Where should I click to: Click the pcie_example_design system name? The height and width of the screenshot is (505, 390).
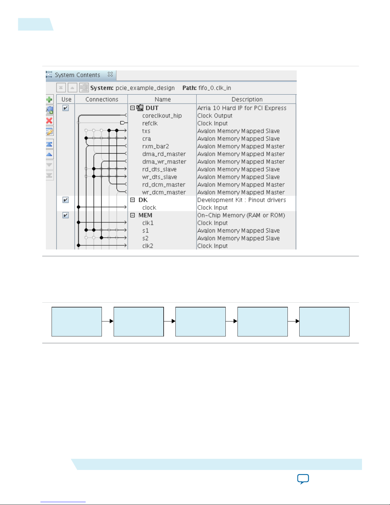point(145,88)
